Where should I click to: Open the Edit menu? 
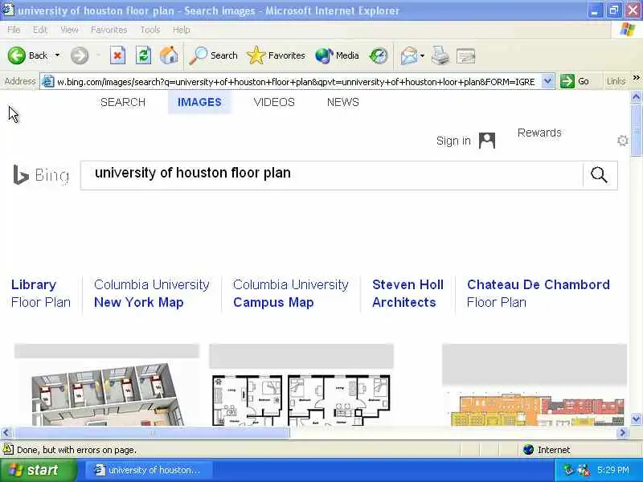coord(40,30)
